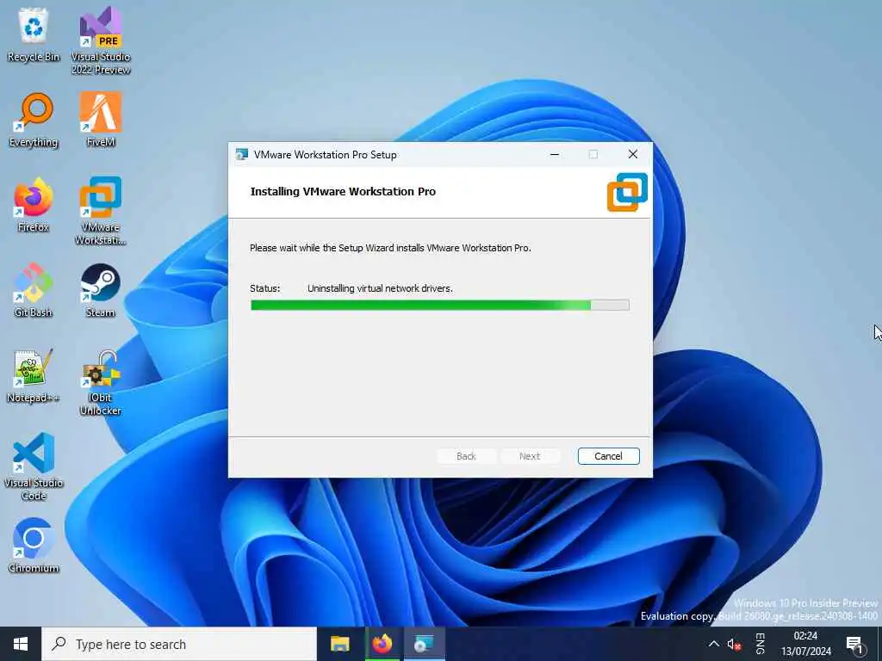Cancel the VMware Workstation installation
The image size is (882, 661).
point(608,456)
